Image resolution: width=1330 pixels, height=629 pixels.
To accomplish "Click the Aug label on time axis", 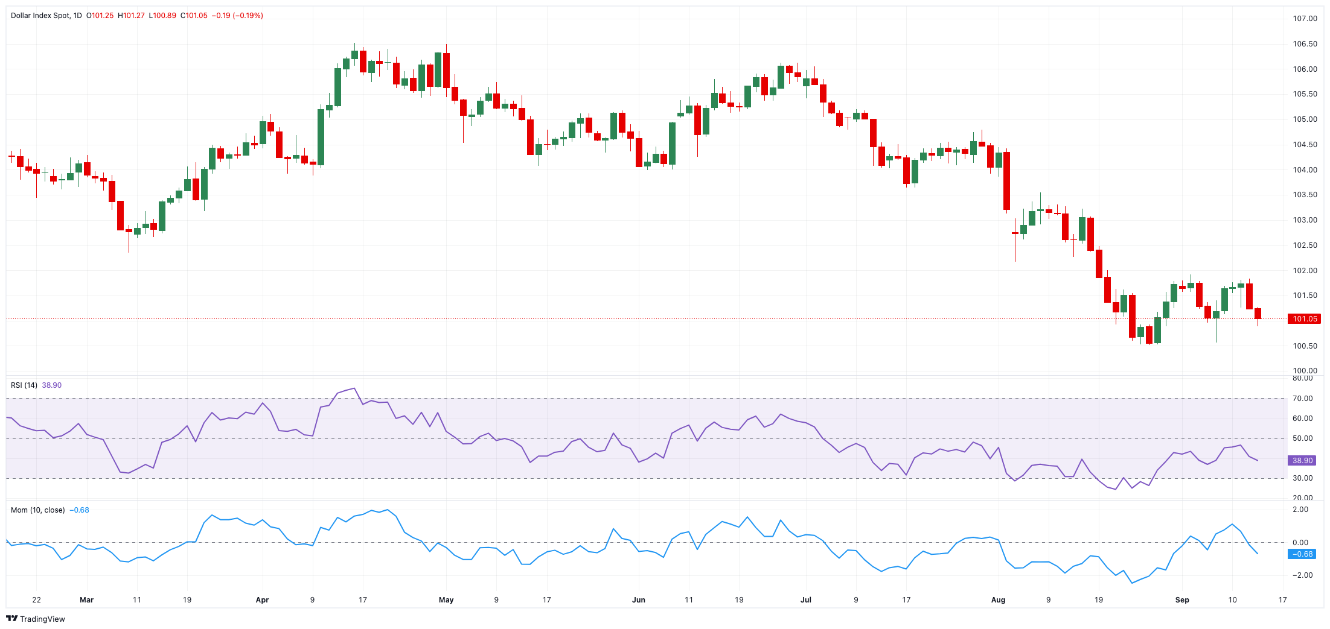I will (998, 600).
